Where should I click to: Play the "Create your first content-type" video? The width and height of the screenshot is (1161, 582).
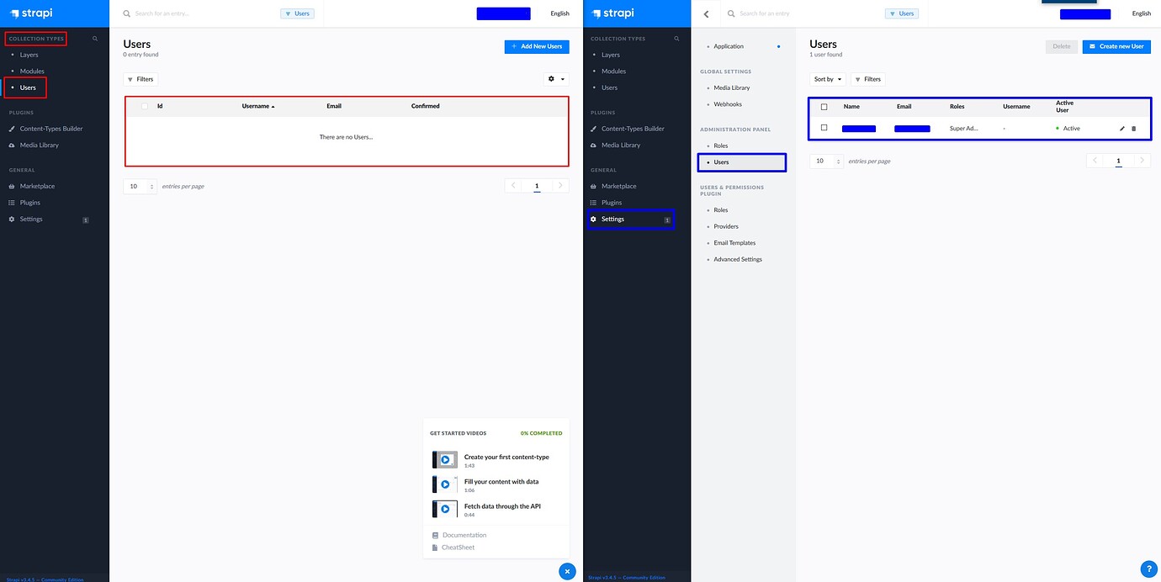445,460
